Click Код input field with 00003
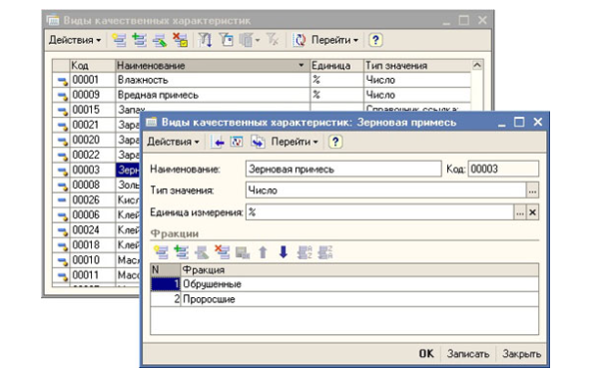Image resolution: width=594 pixels, height=380 pixels. click(503, 169)
